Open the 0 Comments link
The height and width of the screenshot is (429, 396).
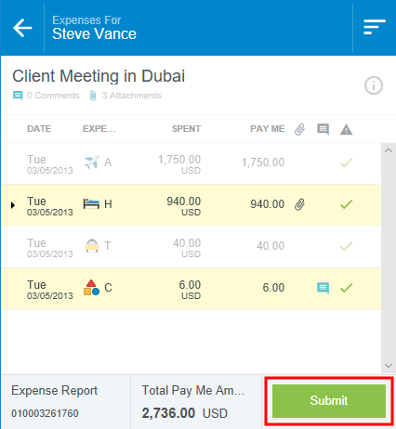[x=46, y=96]
